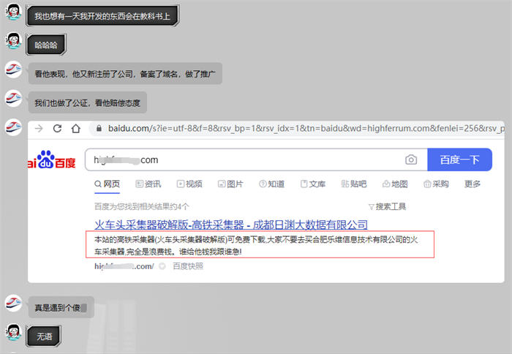Click the browser home icon

pyautogui.click(x=76, y=128)
